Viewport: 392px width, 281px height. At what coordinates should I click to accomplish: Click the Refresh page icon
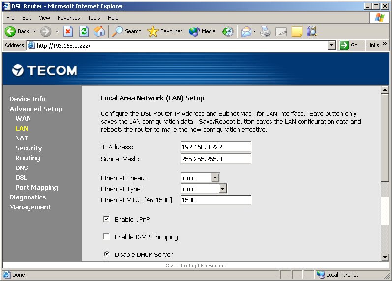(x=84, y=31)
